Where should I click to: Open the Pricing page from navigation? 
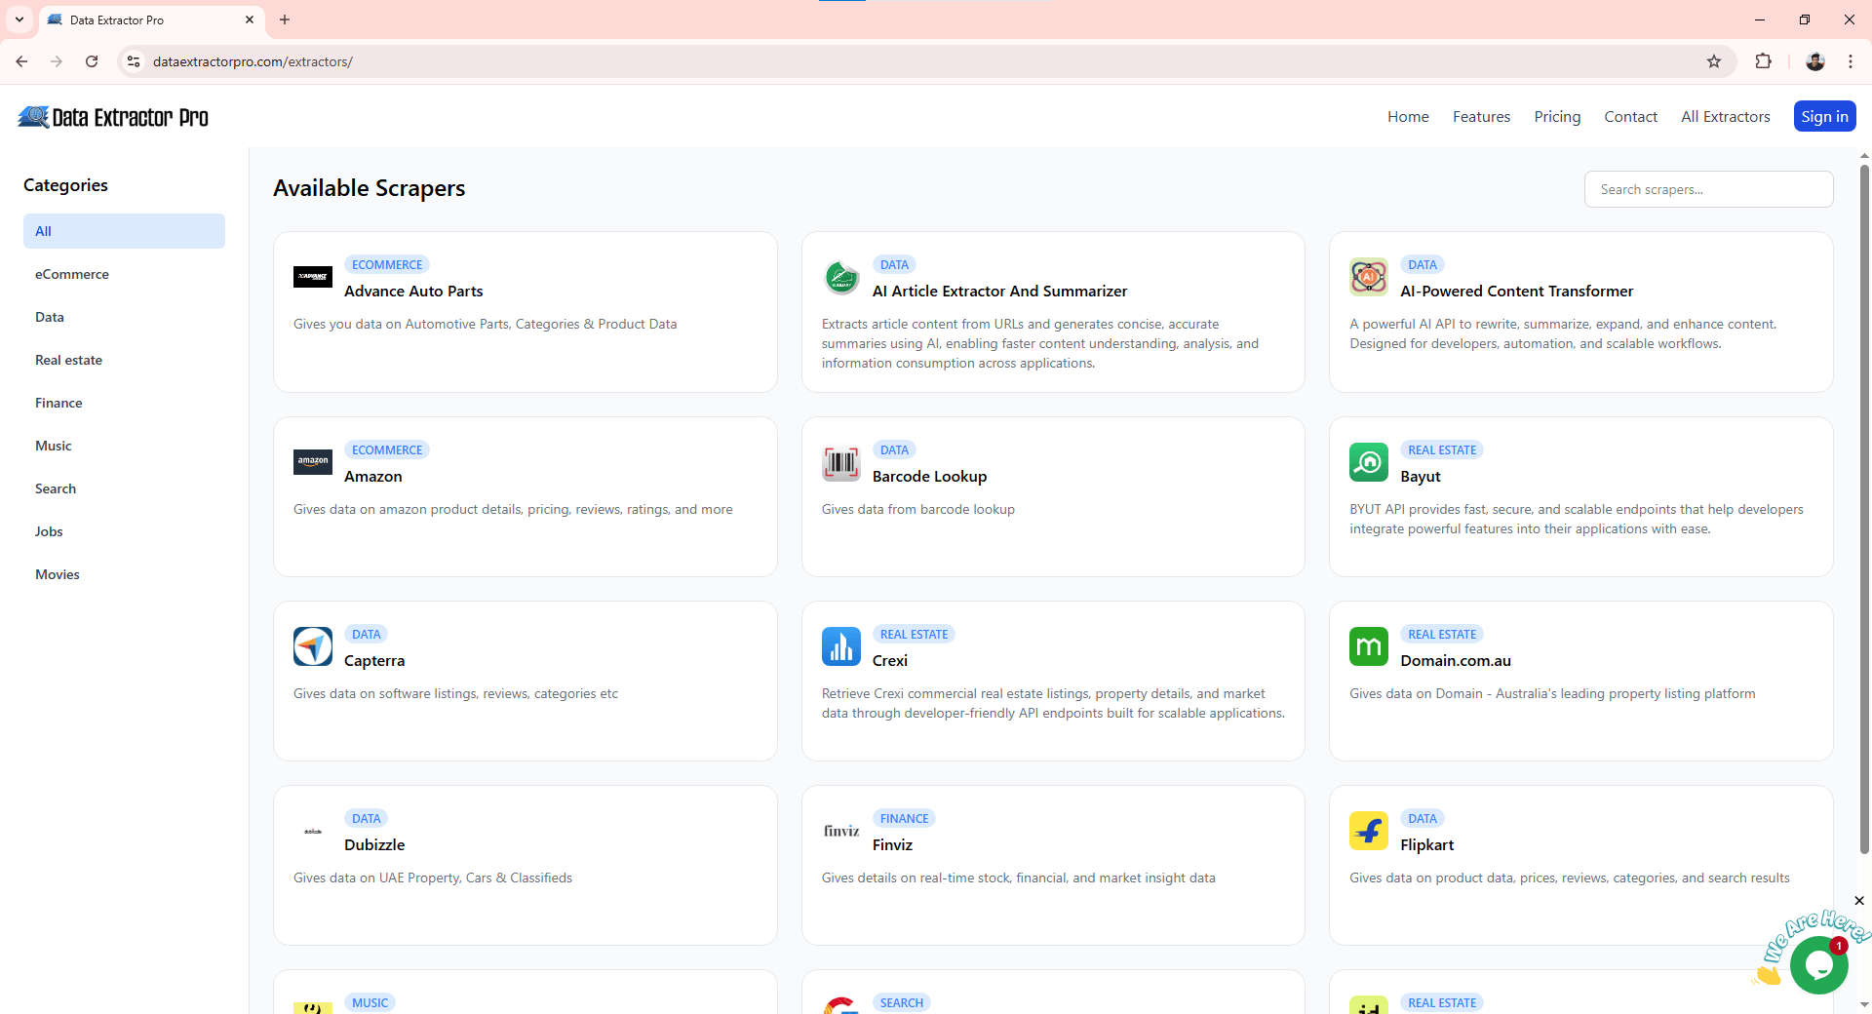[1557, 117]
